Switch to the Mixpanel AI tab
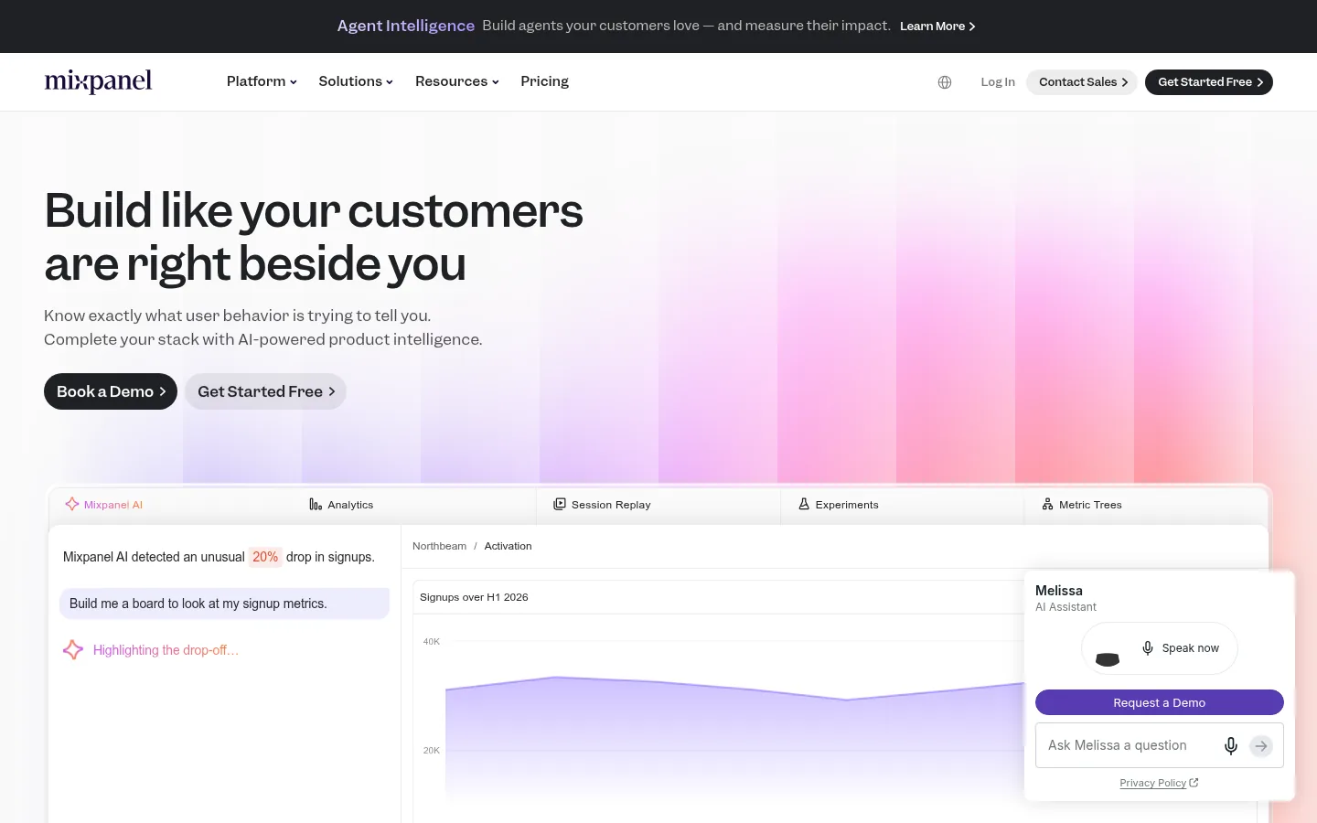The width and height of the screenshot is (1317, 823). pos(170,505)
